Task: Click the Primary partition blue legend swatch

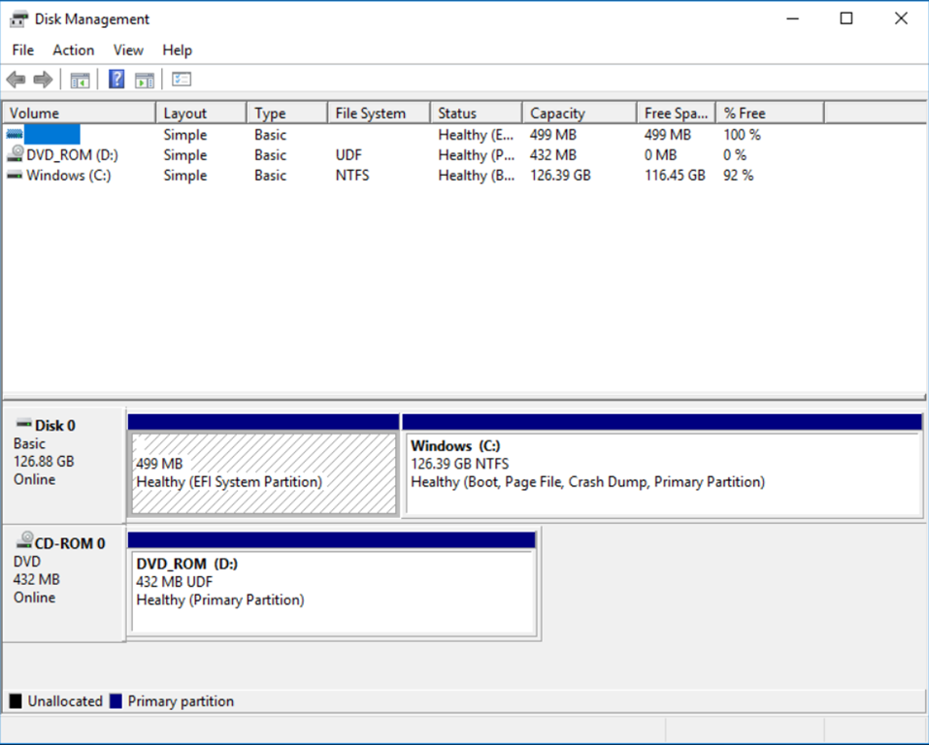Action: (116, 701)
